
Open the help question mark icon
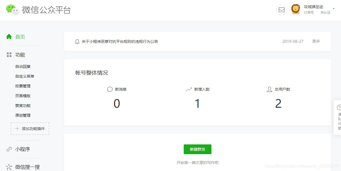[x=339, y=107]
